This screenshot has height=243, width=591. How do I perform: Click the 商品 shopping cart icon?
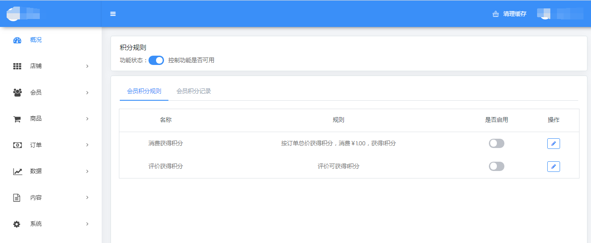coord(17,119)
